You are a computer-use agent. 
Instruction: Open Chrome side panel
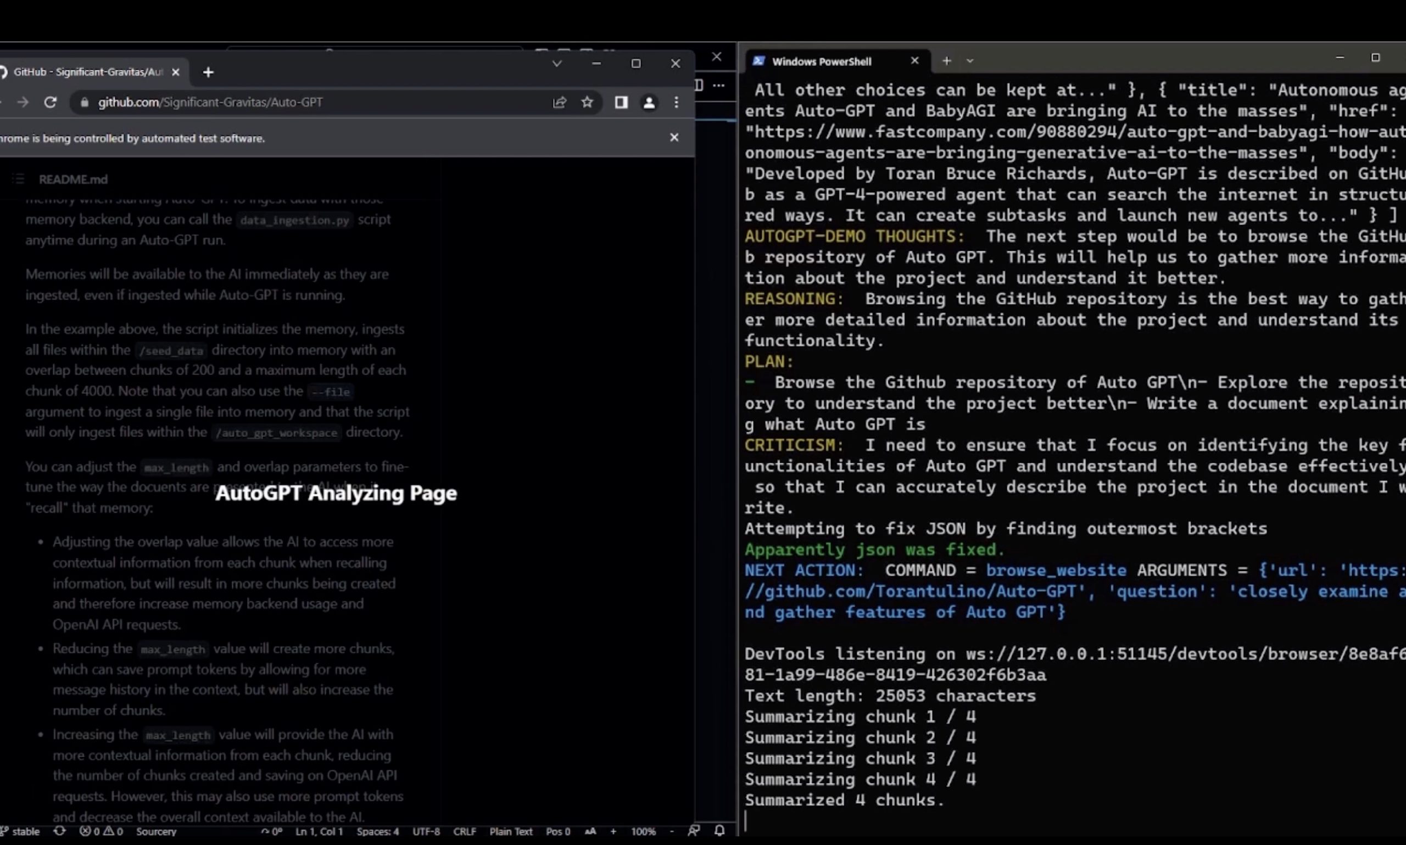[x=621, y=103]
